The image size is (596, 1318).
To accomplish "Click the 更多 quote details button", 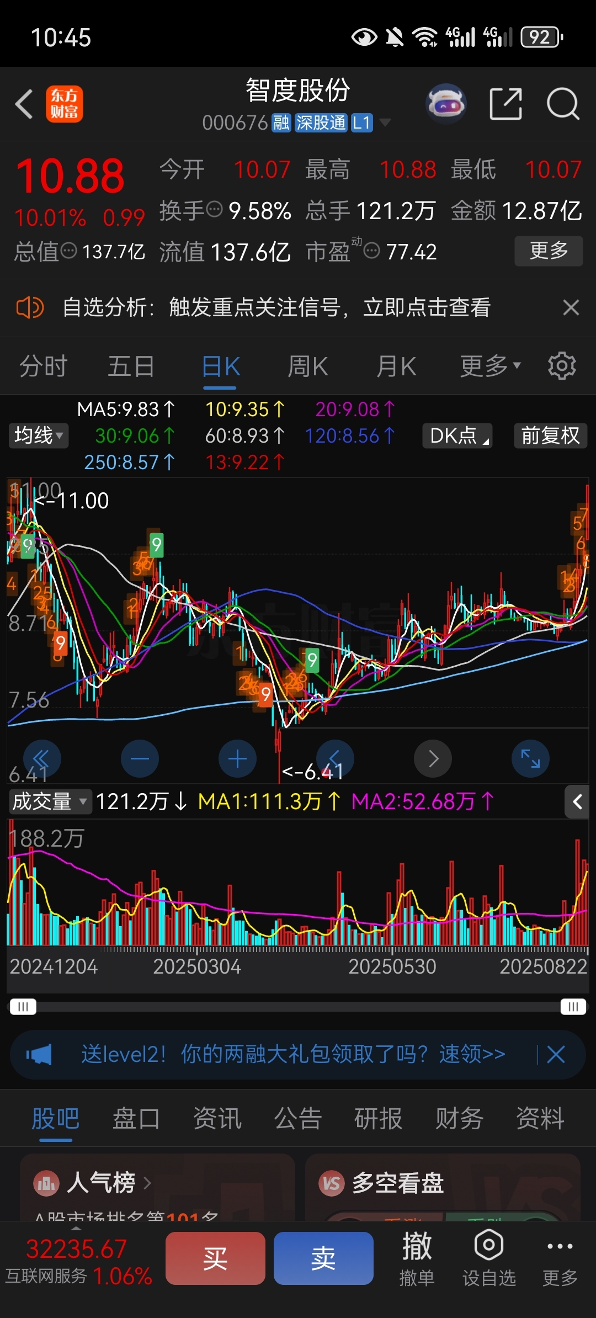I will click(x=549, y=251).
